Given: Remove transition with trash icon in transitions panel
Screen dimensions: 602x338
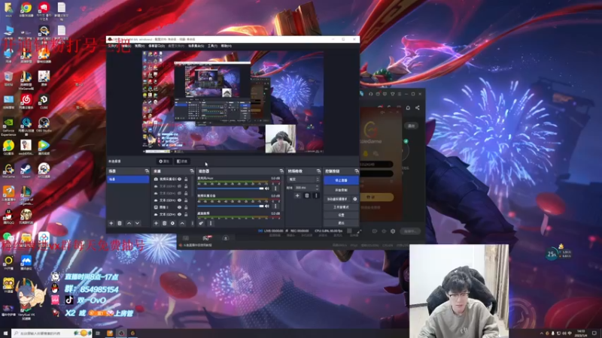Looking at the screenshot, I should pos(307,195).
